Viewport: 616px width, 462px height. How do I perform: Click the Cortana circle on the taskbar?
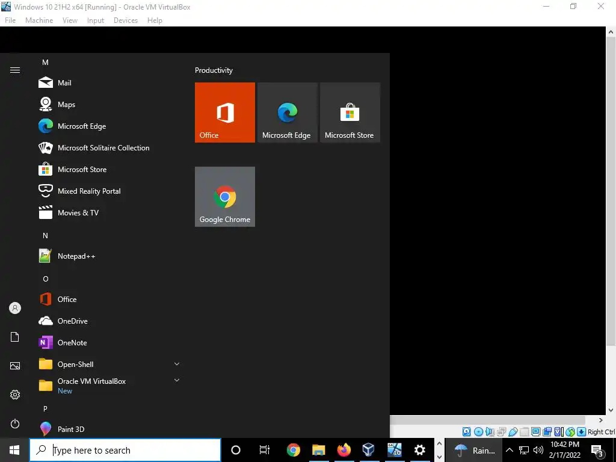236,450
